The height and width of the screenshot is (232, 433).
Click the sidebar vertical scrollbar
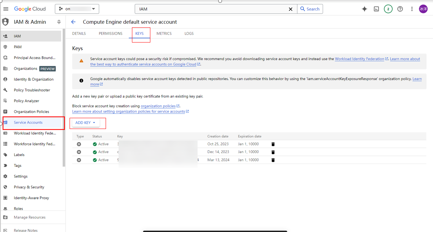pos(64,98)
